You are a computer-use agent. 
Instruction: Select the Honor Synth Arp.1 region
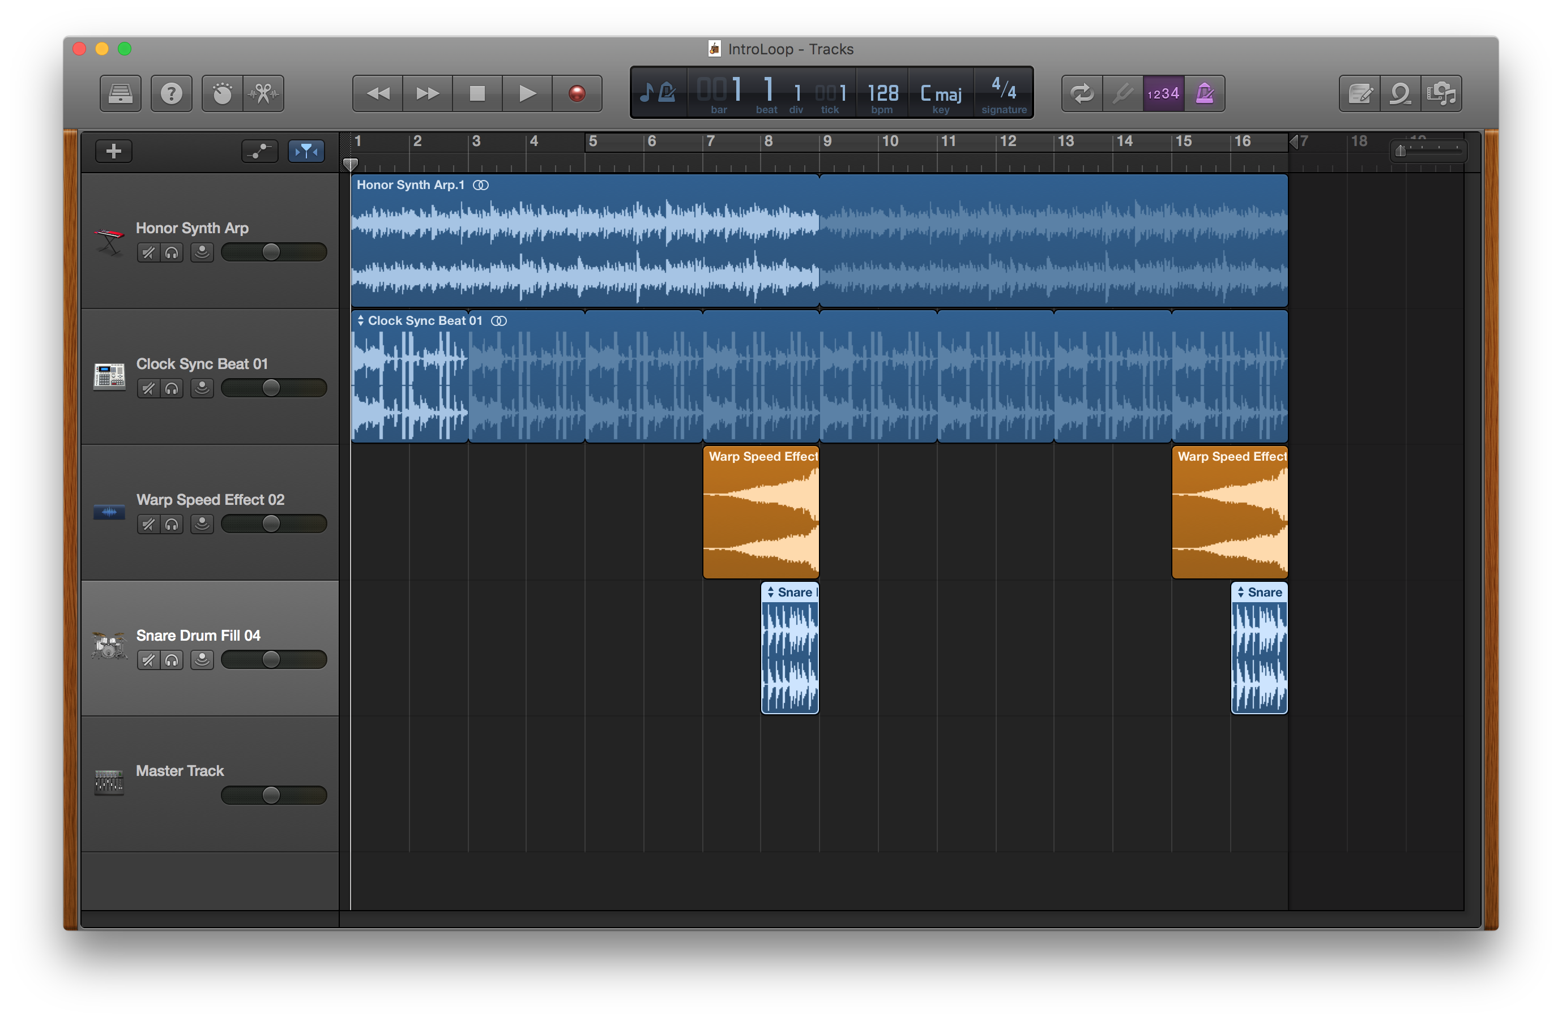point(585,241)
